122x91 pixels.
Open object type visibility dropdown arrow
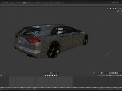point(96,73)
